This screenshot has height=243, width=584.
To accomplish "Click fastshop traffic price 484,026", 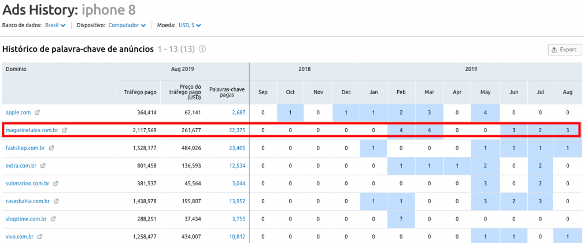I will (191, 148).
